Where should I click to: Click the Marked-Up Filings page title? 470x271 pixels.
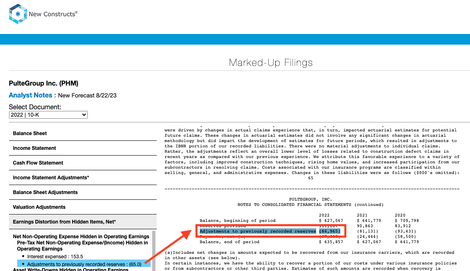tap(271, 63)
